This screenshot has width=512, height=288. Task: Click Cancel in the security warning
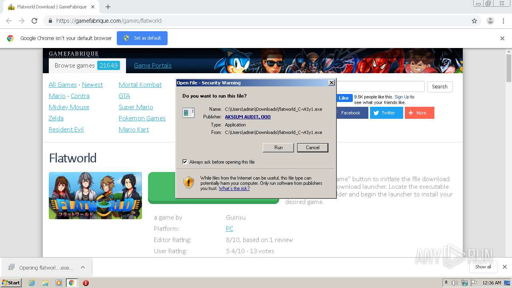point(313,148)
